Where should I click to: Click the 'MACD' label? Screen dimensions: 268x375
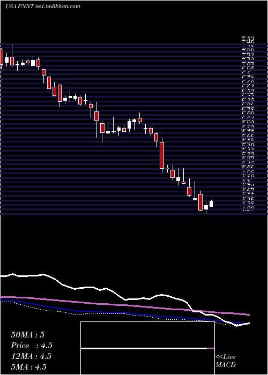click(x=226, y=365)
